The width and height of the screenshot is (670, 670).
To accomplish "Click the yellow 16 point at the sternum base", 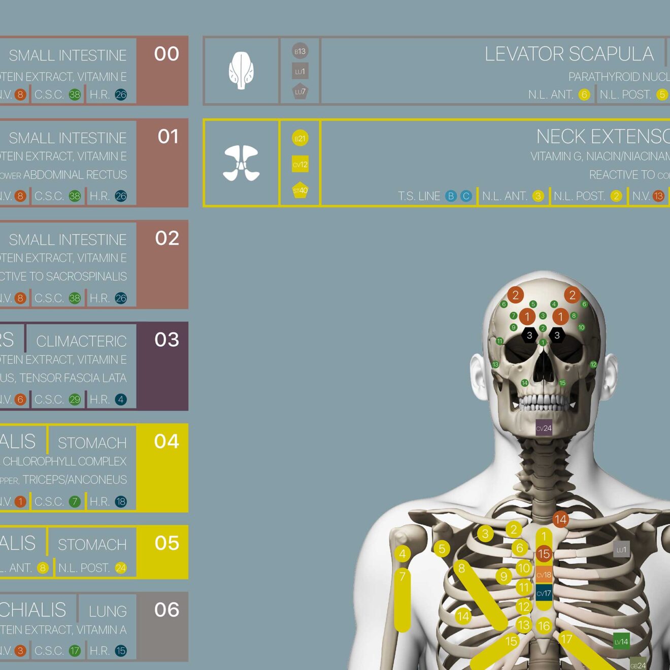I will pos(544,626).
